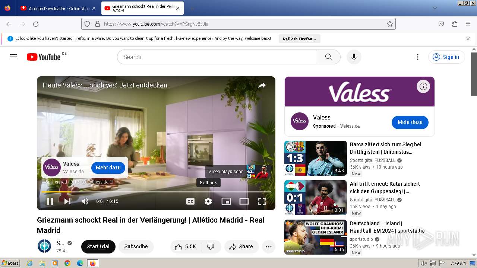
Task: Click Start trial button
Action: pos(98,246)
